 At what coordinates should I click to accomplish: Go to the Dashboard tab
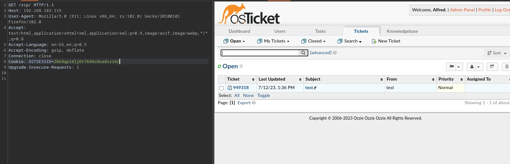(x=239, y=31)
